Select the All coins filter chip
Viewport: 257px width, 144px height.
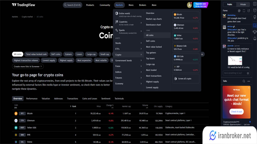(x=17, y=54)
